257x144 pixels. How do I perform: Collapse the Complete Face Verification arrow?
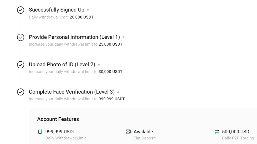(x=118, y=92)
